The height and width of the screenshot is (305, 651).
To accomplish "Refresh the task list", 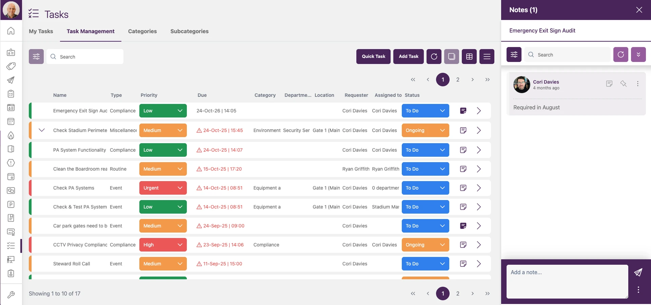I will click(x=434, y=57).
